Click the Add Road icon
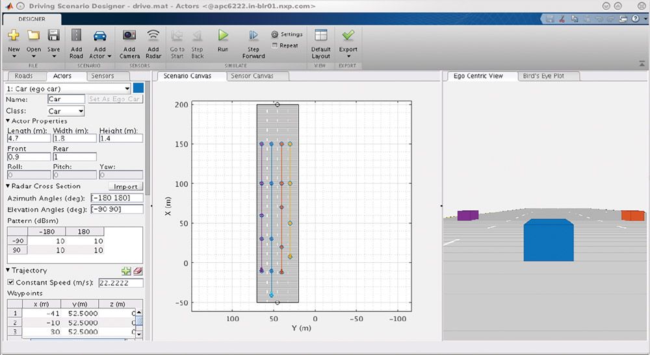This screenshot has width=650, height=355. [x=76, y=36]
